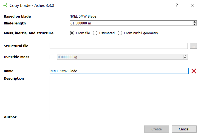Select the Estimated radio option
Viewport: 201px width, 137px height.
pos(95,33)
